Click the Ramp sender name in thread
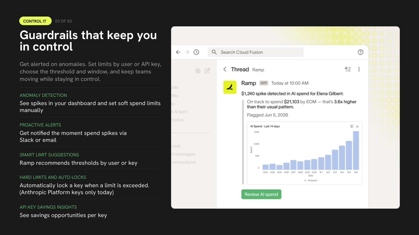 (249, 83)
